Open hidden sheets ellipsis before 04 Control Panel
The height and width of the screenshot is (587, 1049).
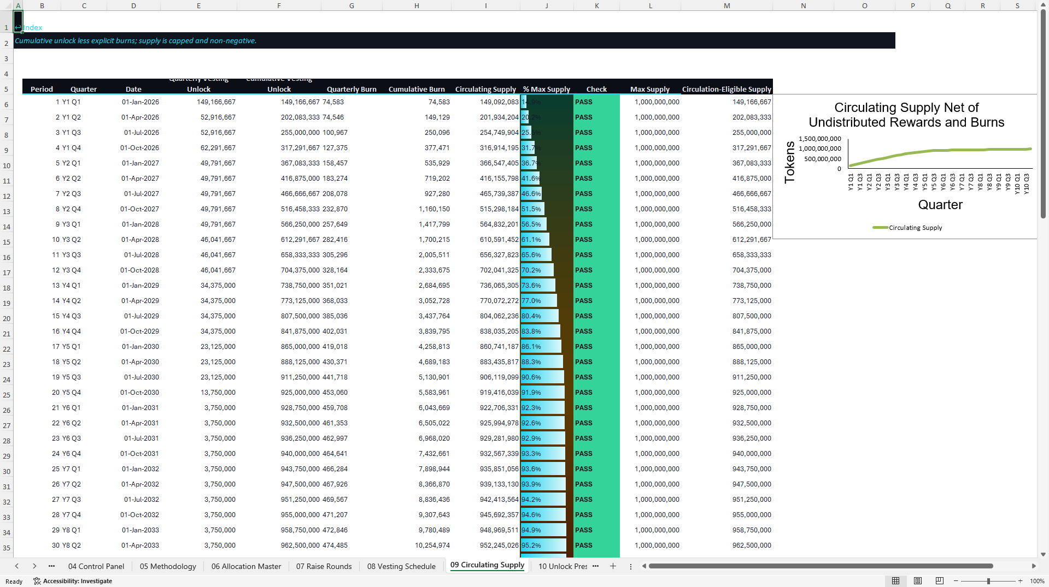pos(51,566)
